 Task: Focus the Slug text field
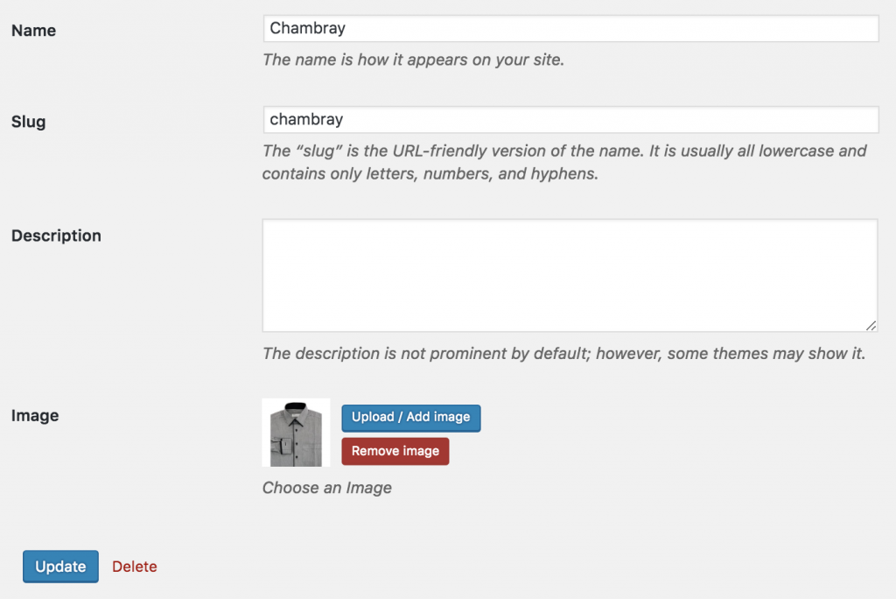[570, 120]
